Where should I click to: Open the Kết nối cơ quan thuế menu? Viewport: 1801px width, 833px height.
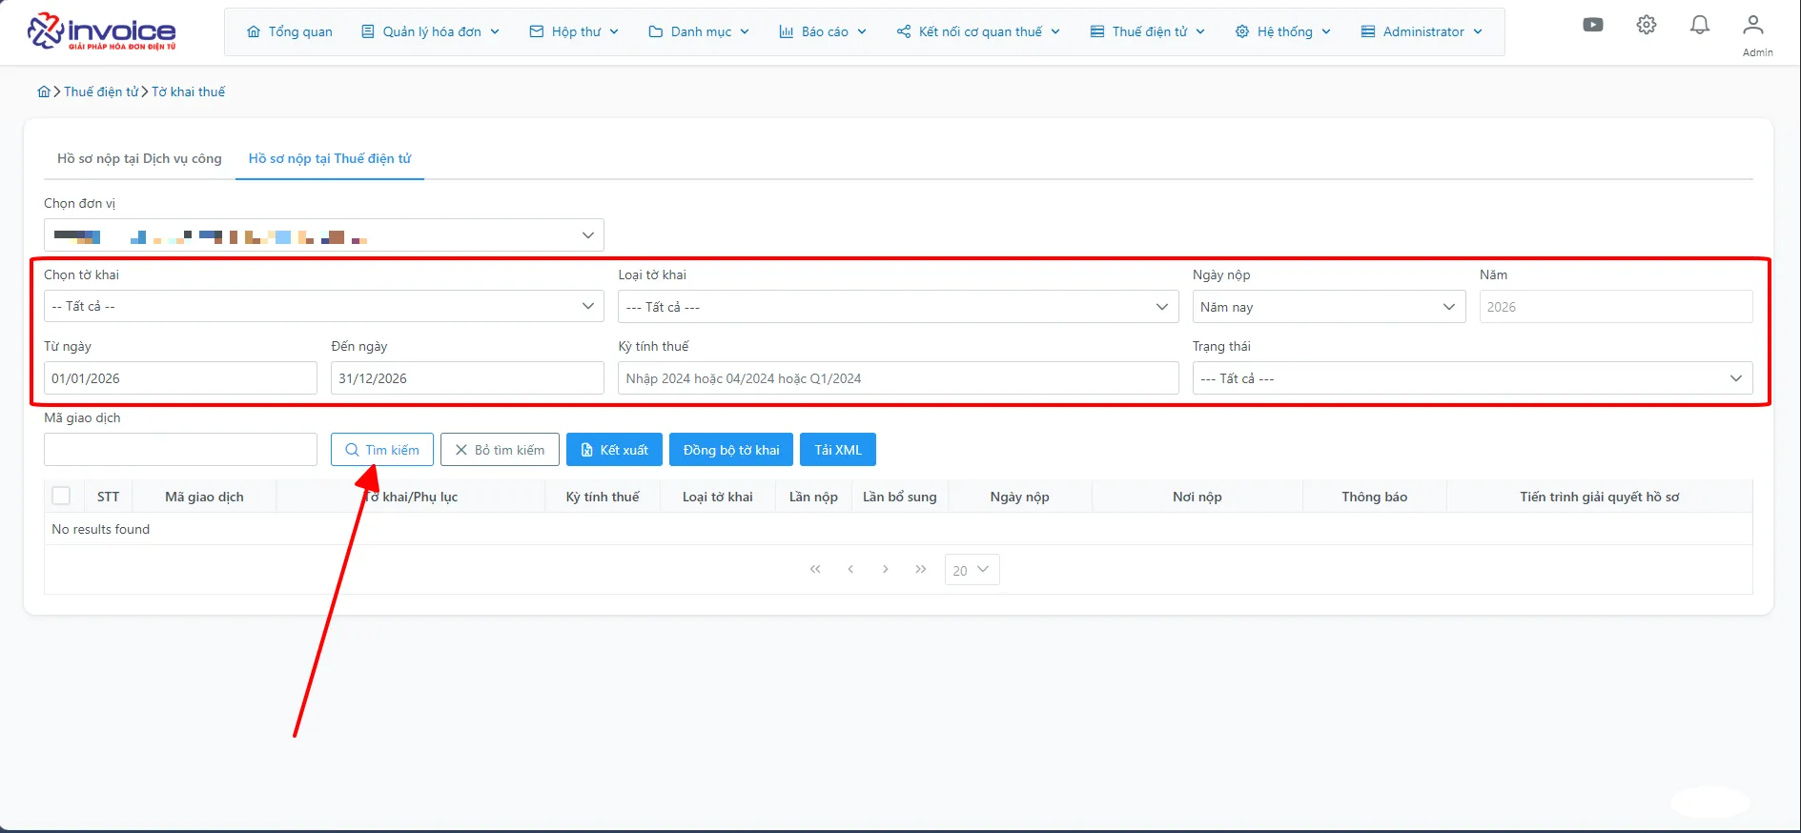[x=978, y=31]
